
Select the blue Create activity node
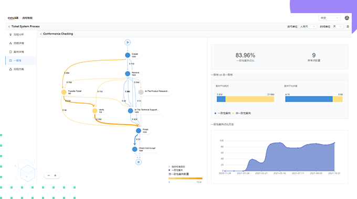[x=128, y=55]
